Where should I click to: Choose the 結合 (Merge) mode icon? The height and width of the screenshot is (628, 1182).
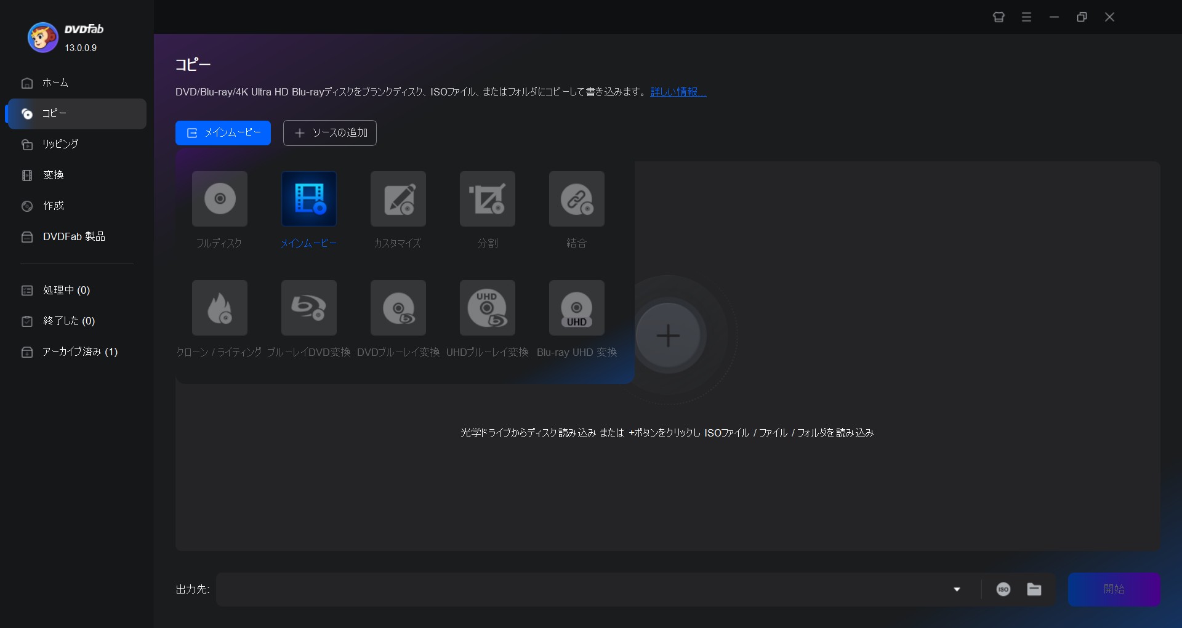(577, 199)
